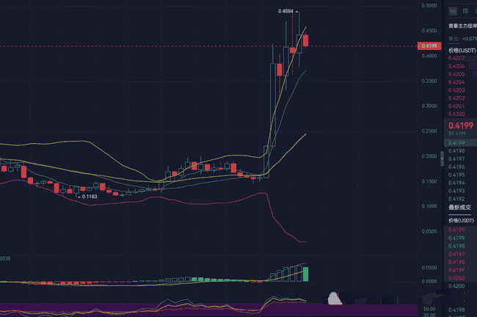The image size is (477, 317).
Task: Pick the 0.4196 buy order price
Action: [x=457, y=167]
